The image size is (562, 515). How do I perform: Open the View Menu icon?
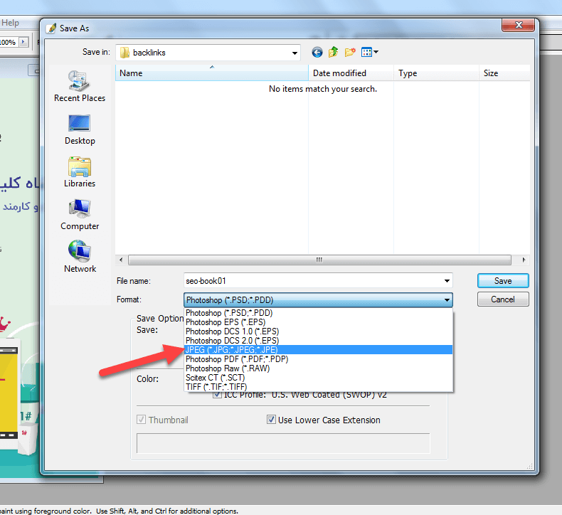[x=370, y=52]
